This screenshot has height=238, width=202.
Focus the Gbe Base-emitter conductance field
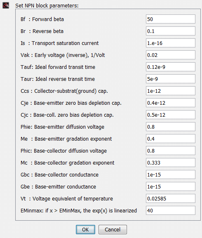pyautogui.click(x=171, y=186)
